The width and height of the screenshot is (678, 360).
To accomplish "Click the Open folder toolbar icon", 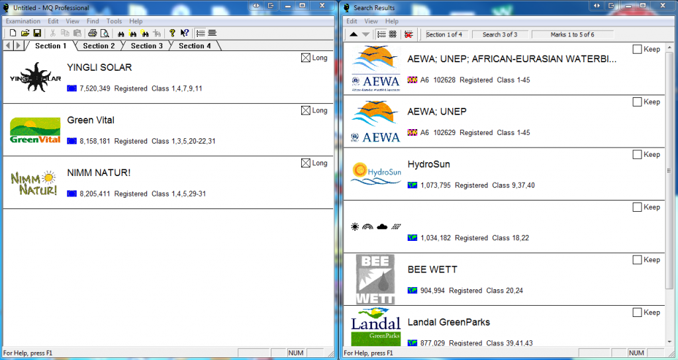I will (x=25, y=33).
